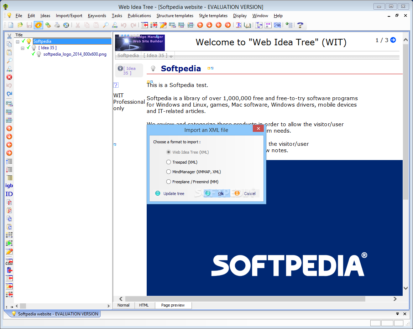Click the CSV import icon in sidebar

pos(9,262)
